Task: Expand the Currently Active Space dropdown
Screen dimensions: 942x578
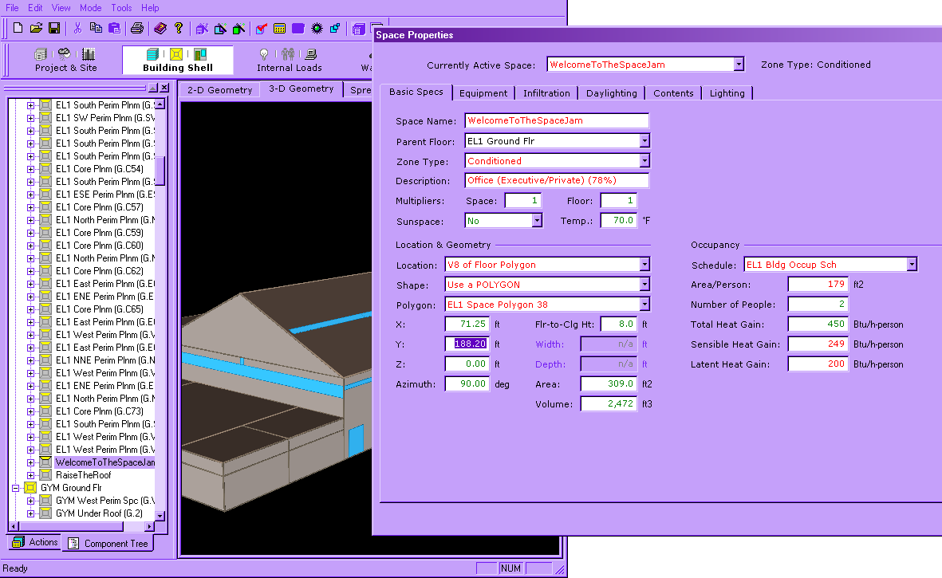Action: point(739,65)
